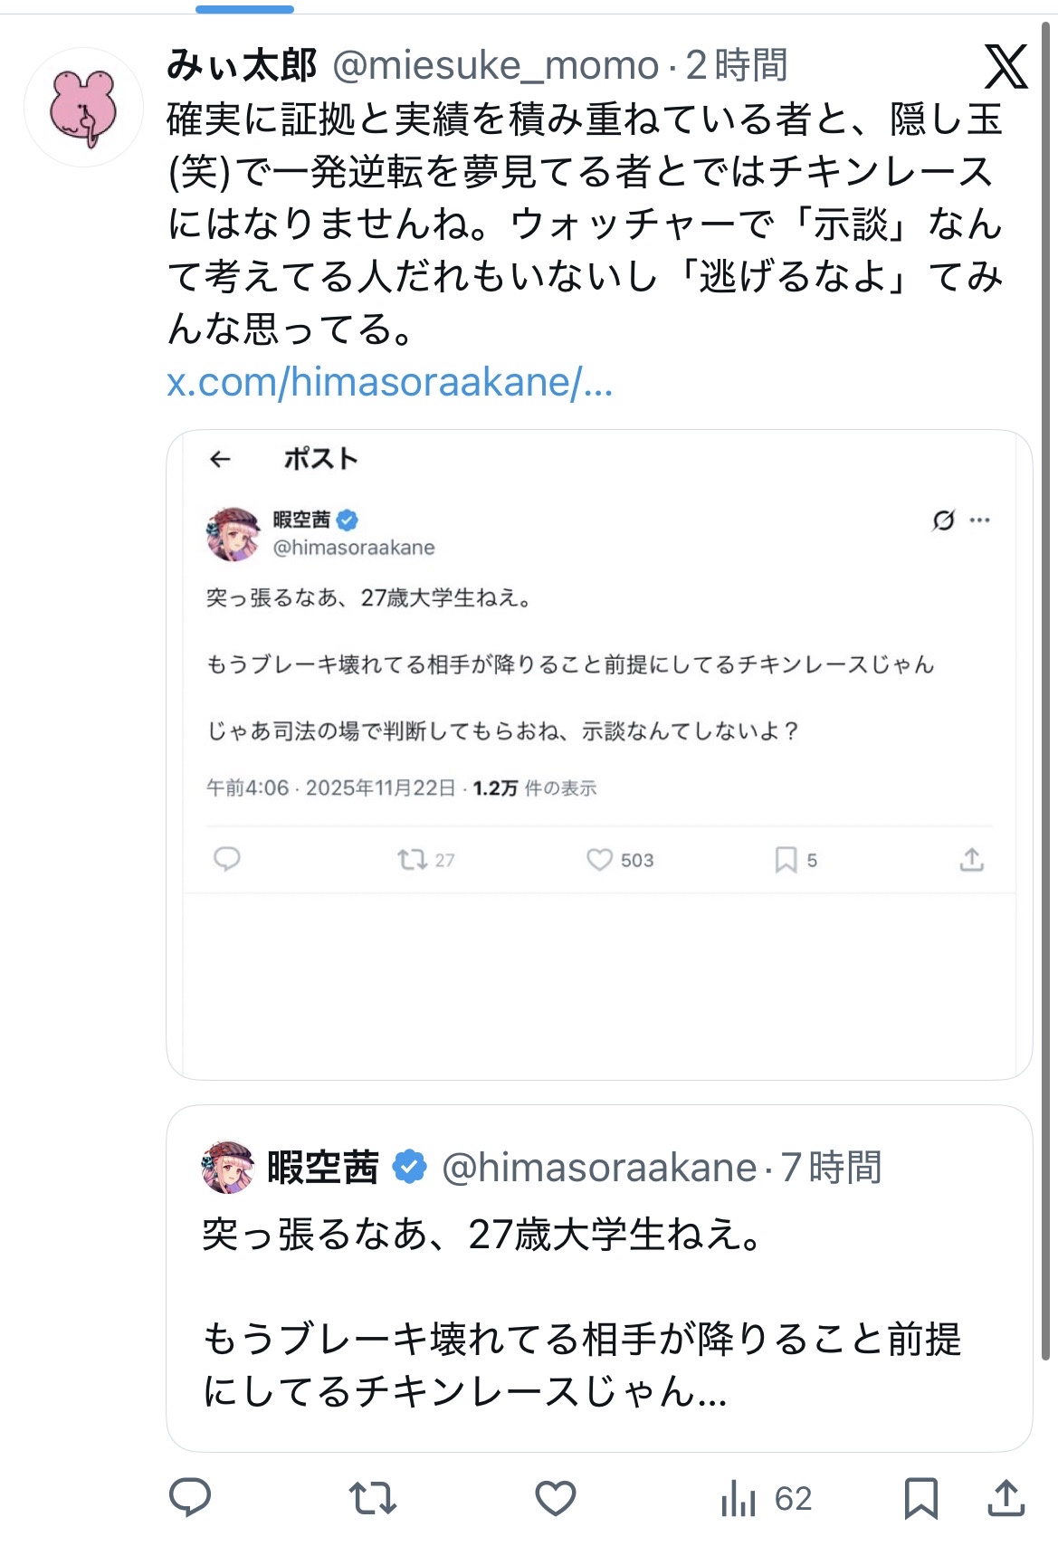Reply to みぃ太郎's post

(x=190, y=1498)
